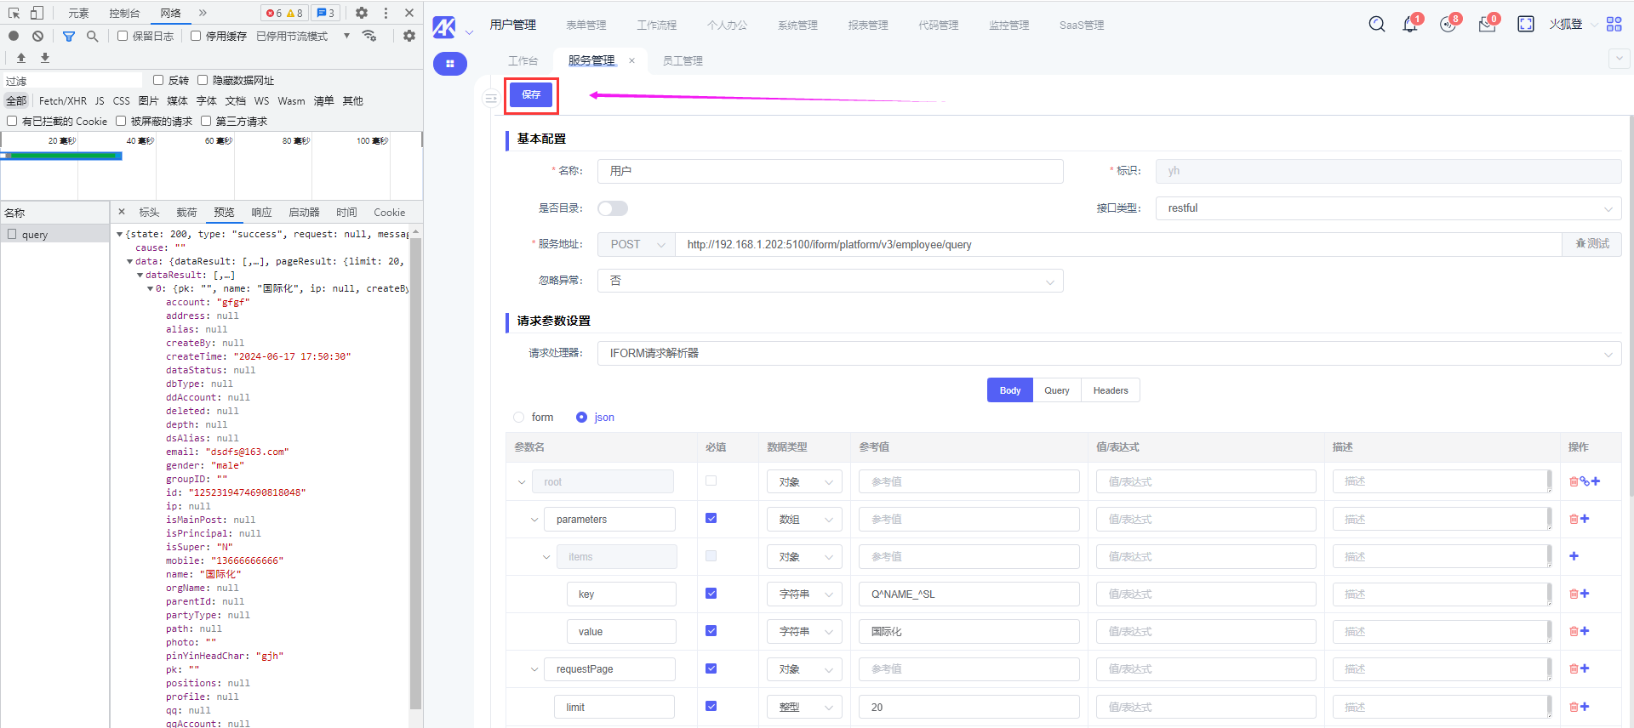
Task: Open the POST method dropdown
Action: coord(636,245)
